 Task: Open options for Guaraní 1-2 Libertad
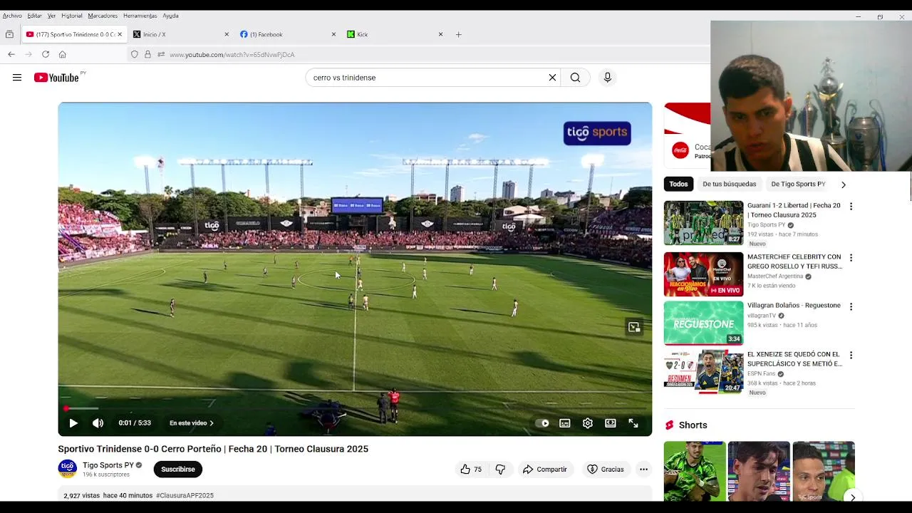click(x=851, y=207)
